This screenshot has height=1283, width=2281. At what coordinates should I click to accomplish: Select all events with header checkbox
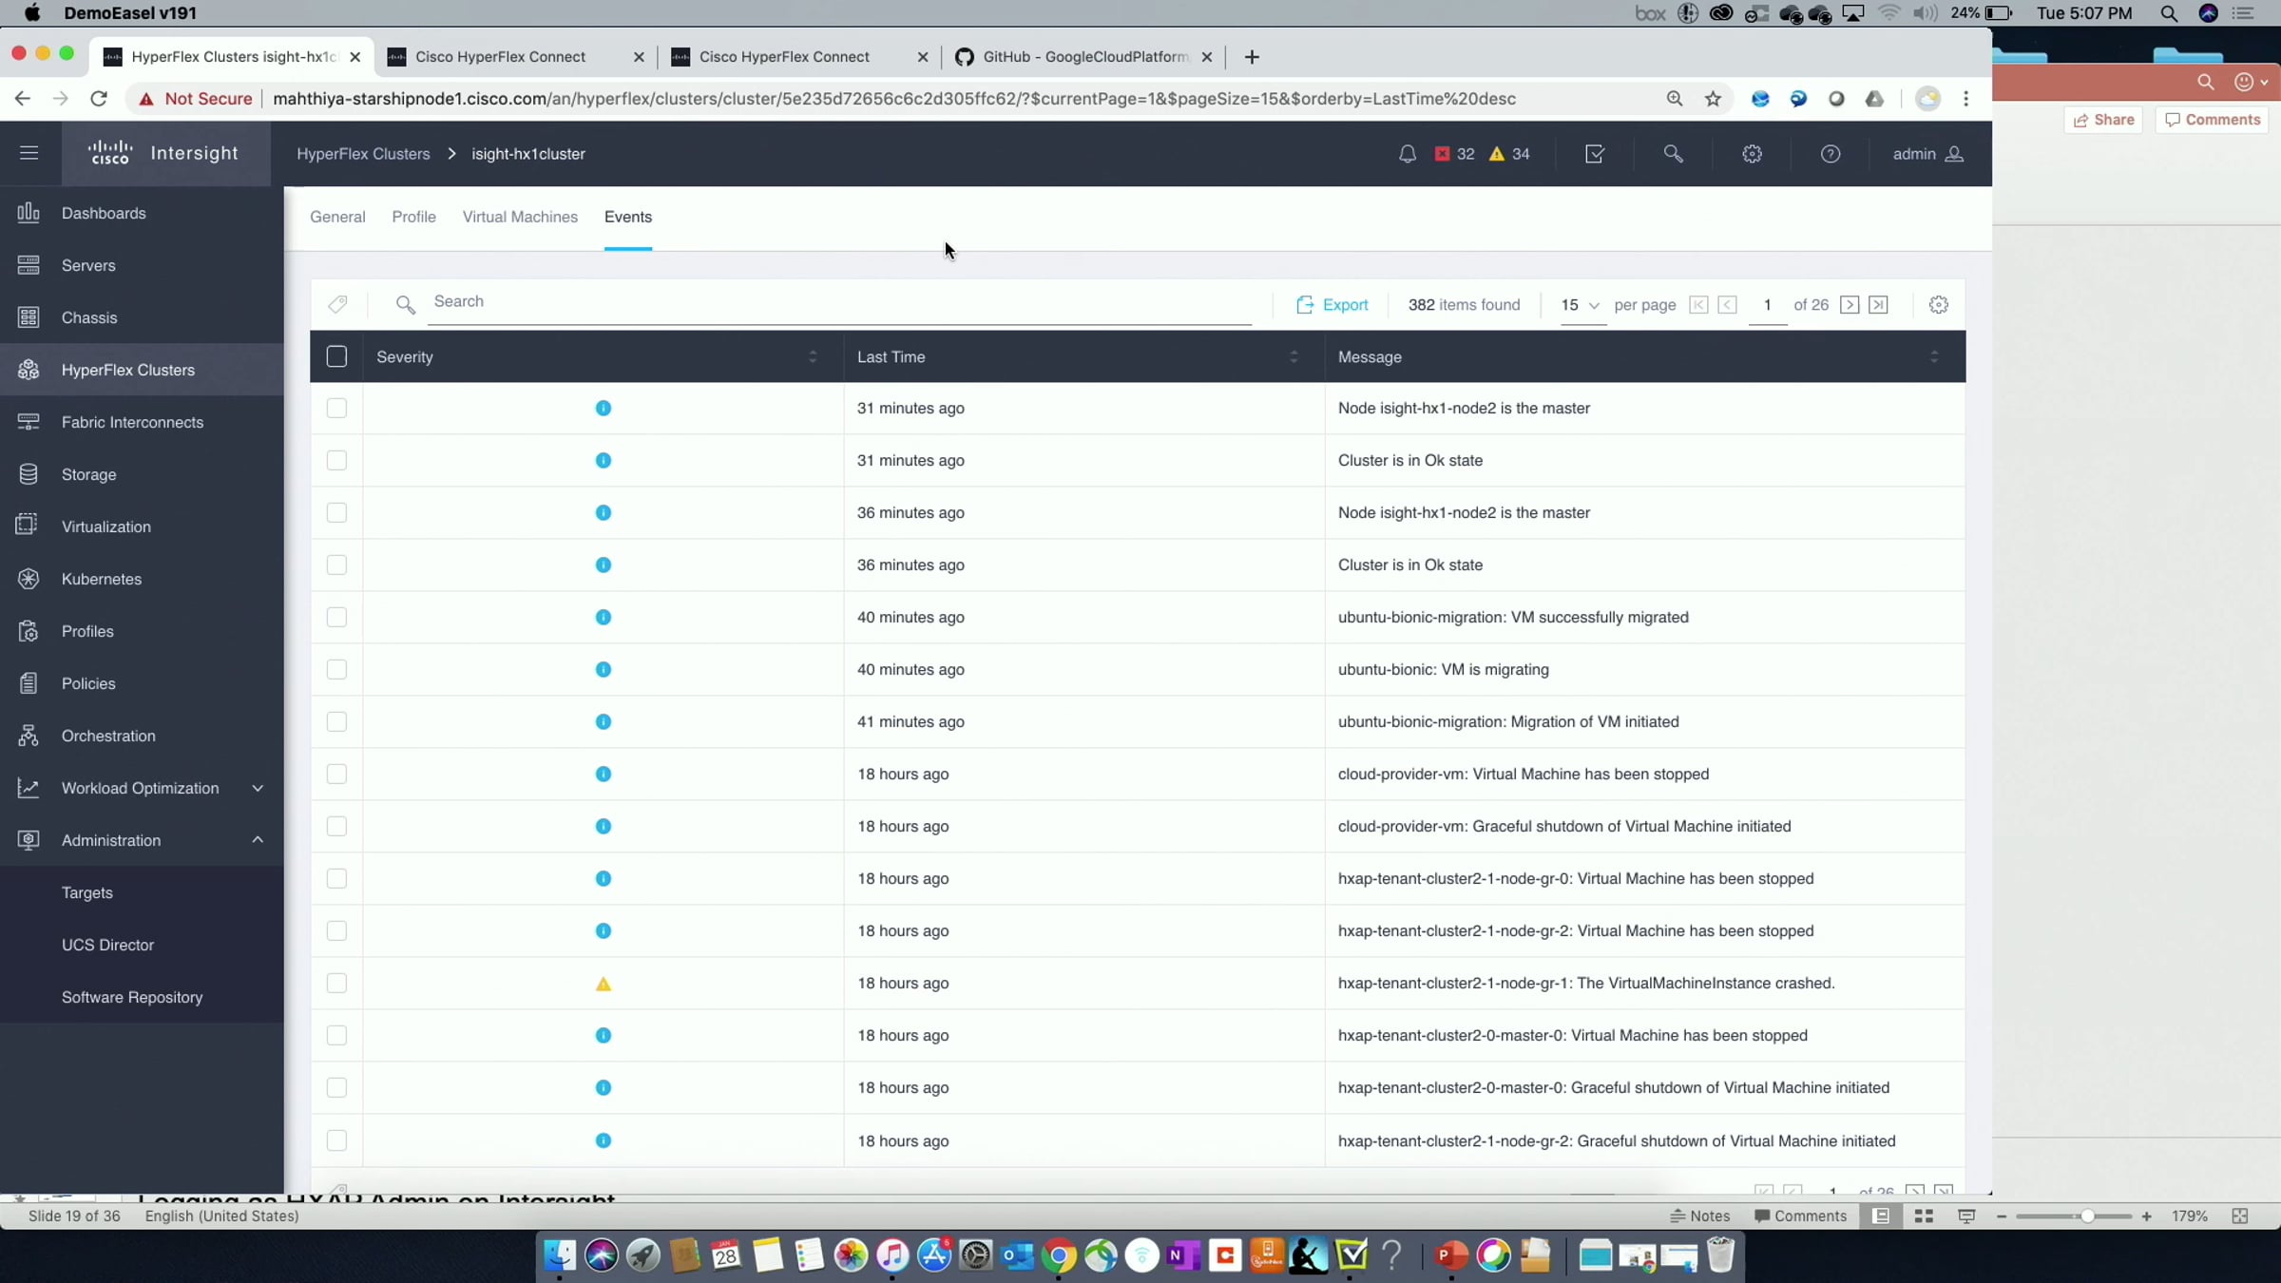336,356
